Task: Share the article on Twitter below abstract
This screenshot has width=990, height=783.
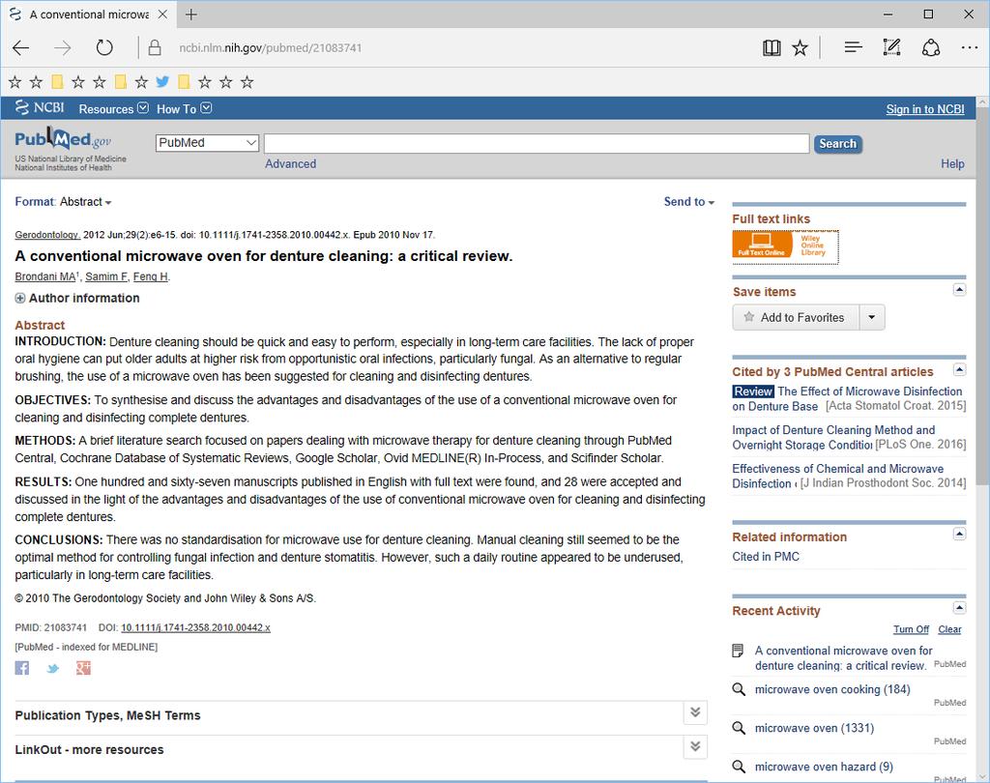Action: point(53,668)
